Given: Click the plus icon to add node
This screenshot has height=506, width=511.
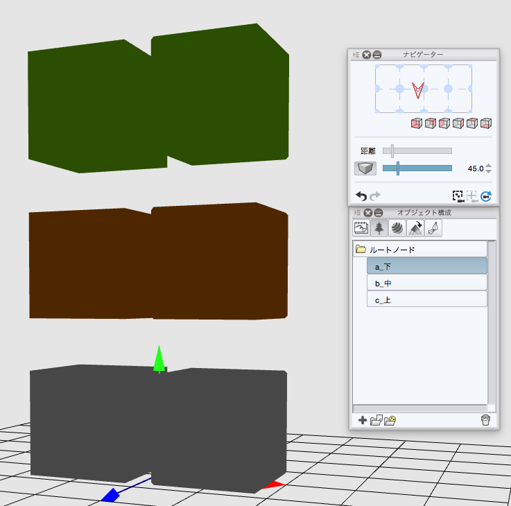Looking at the screenshot, I should (363, 420).
